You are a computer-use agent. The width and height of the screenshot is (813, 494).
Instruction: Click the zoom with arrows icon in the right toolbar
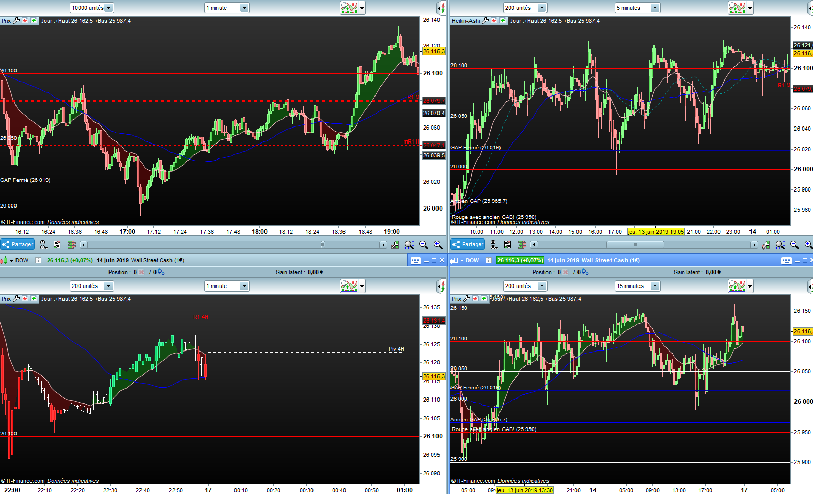[x=780, y=245]
